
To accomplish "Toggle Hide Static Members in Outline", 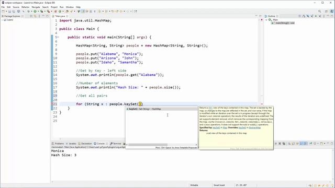I will point(312,16).
